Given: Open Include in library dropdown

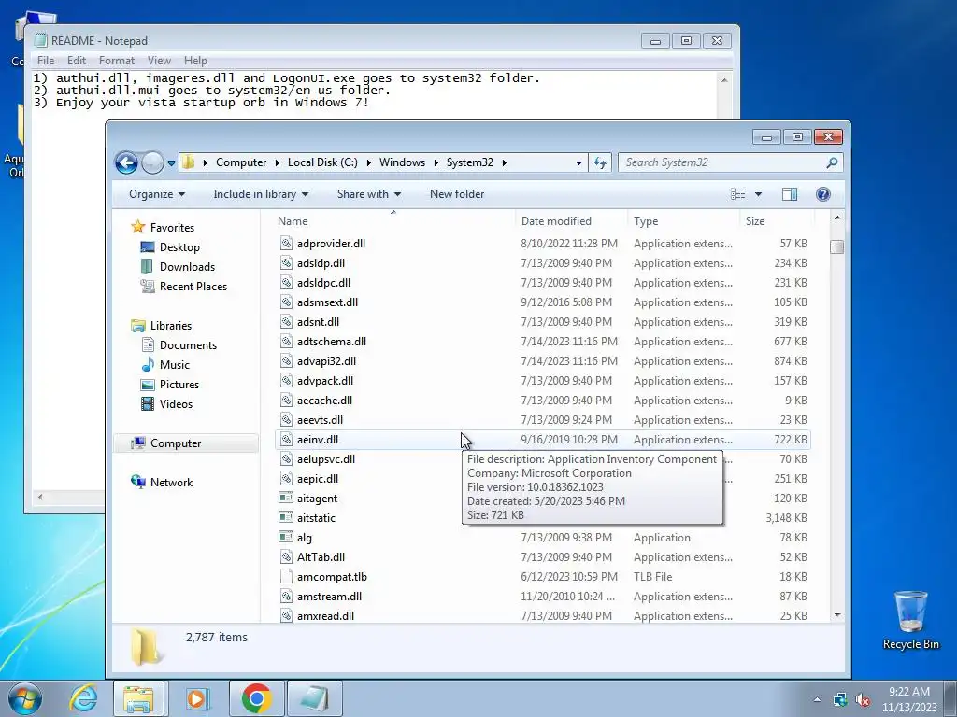Looking at the screenshot, I should pos(261,194).
